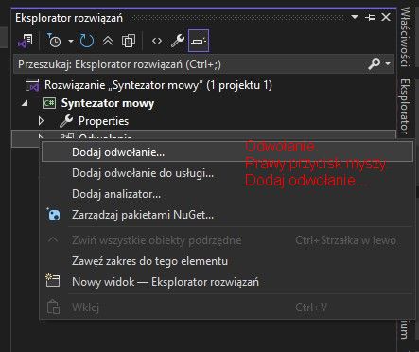
Task: Choose Dodaj odwołanie... from context menu
Action: (x=227, y=152)
